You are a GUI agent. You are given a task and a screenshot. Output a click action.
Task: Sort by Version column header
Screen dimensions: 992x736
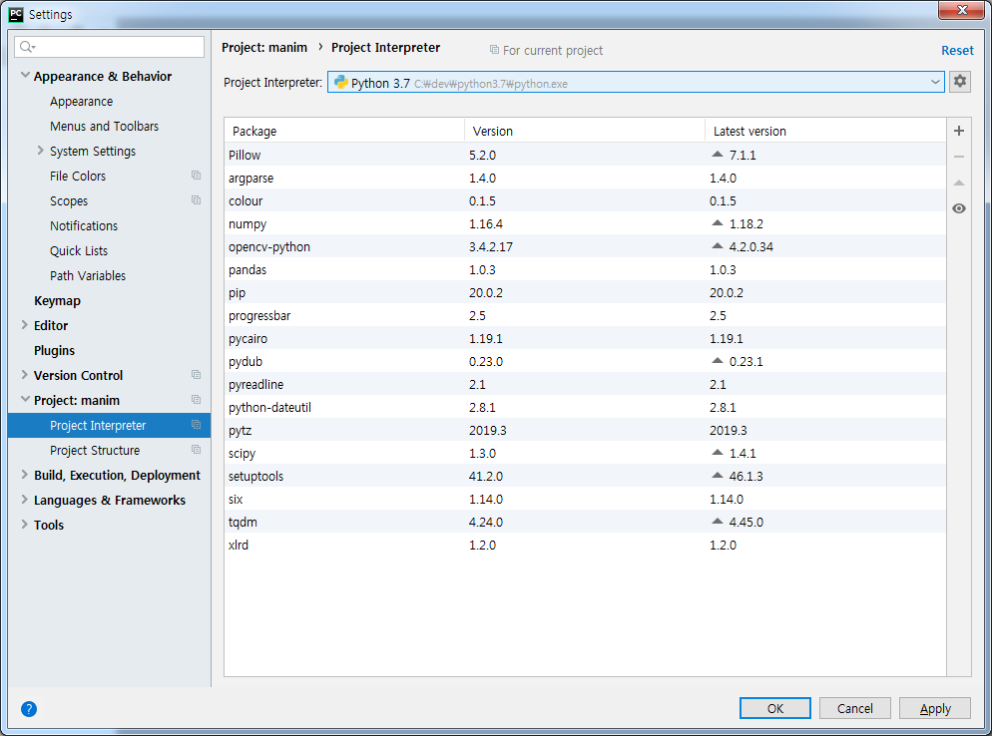tap(585, 131)
